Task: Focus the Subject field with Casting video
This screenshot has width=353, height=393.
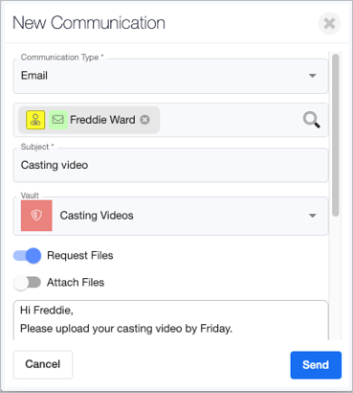Action: (170, 165)
